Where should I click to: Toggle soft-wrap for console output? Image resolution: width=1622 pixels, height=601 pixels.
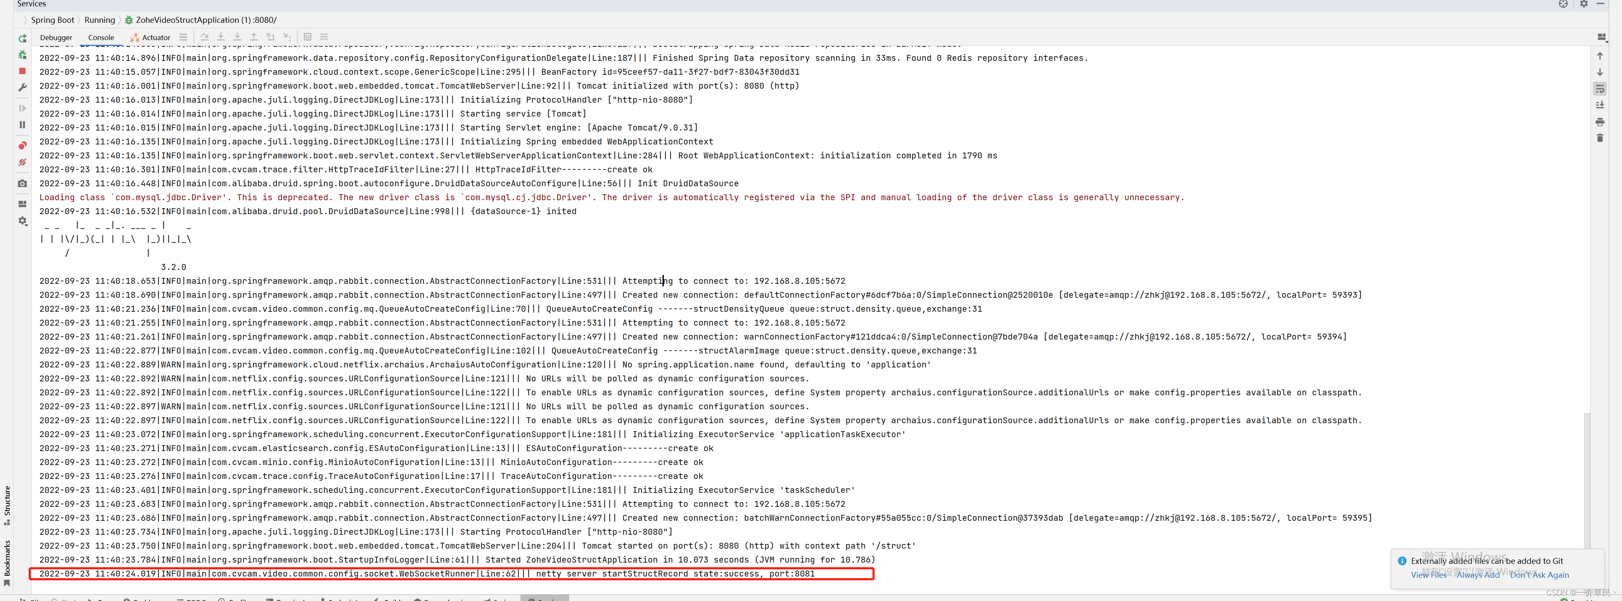[x=1600, y=89]
